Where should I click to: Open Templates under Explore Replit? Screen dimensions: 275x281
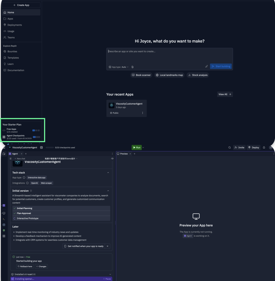21,58
